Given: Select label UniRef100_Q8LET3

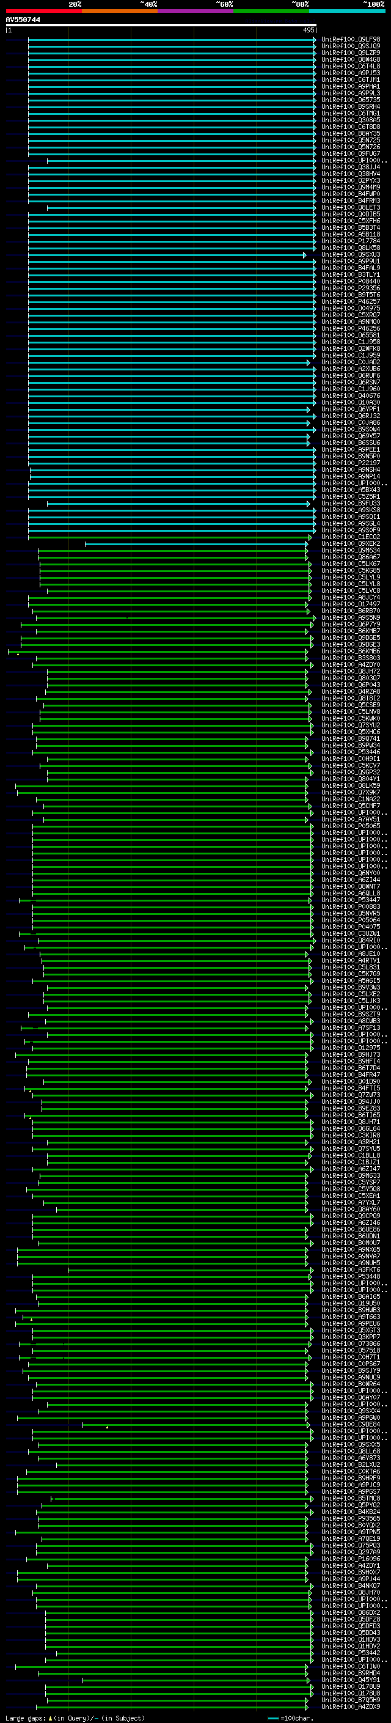Looking at the screenshot, I should tap(351, 207).
